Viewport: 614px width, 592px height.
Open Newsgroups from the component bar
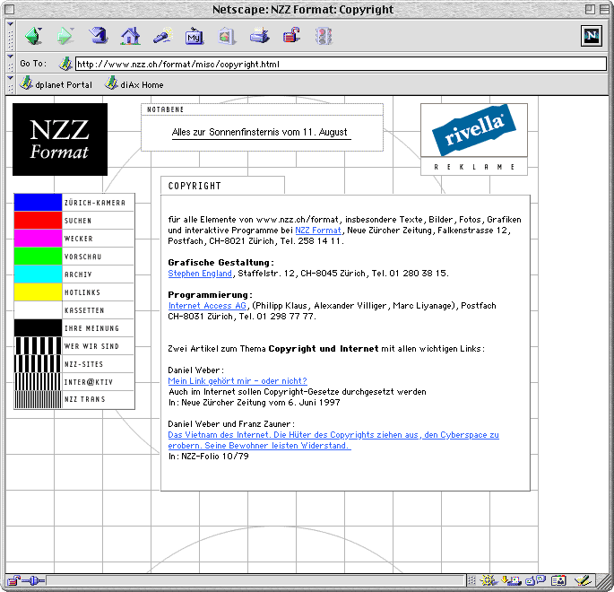tap(535, 580)
